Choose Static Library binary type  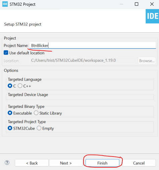tap(36, 113)
